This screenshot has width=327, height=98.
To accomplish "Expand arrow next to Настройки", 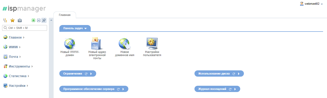I will click(27, 86).
